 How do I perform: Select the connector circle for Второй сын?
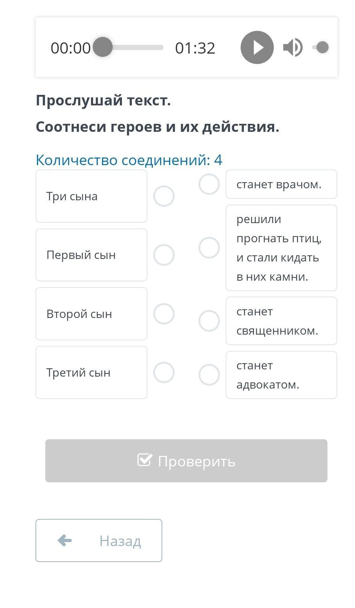[164, 314]
